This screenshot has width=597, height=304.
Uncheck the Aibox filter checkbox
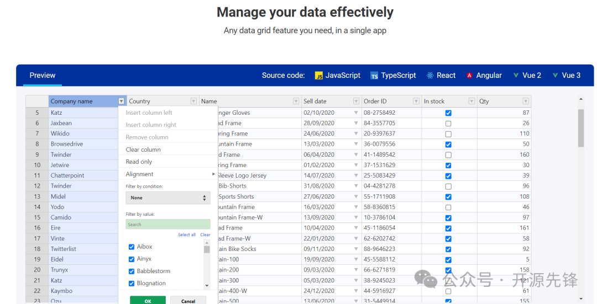[132, 247]
